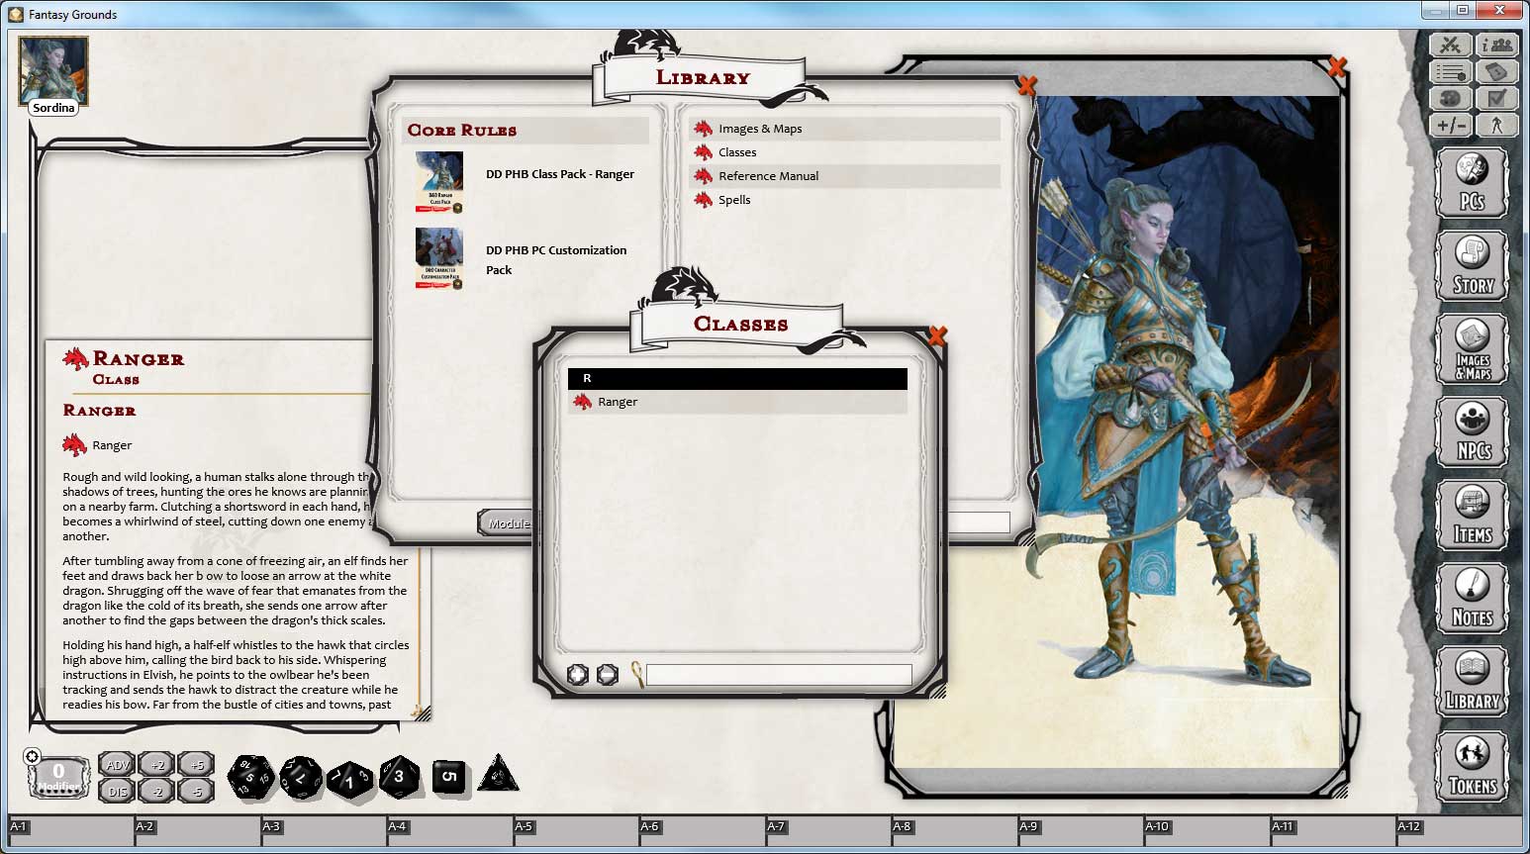
Task: Open the Party Sheet icon
Action: coord(1497,45)
